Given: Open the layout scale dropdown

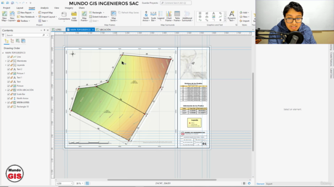Looking at the screenshot, I should 71,183.
